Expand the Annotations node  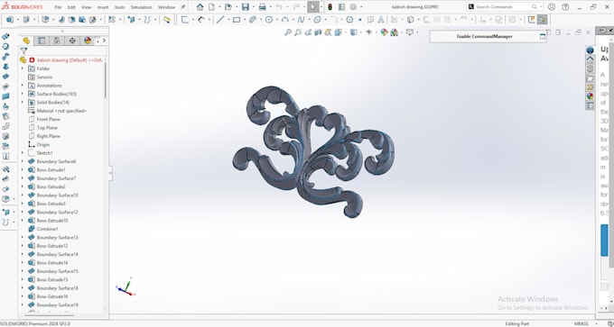pyautogui.click(x=22, y=86)
